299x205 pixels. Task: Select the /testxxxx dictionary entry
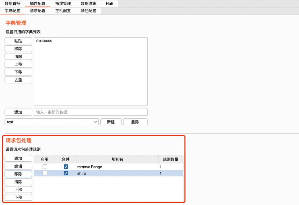44,41
